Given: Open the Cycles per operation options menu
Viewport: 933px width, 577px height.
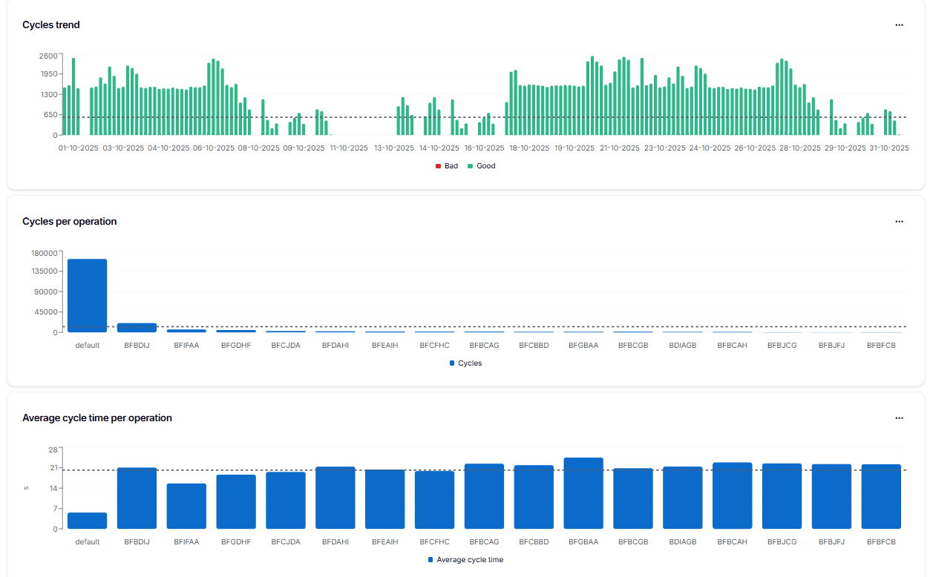Looking at the screenshot, I should pyautogui.click(x=899, y=221).
